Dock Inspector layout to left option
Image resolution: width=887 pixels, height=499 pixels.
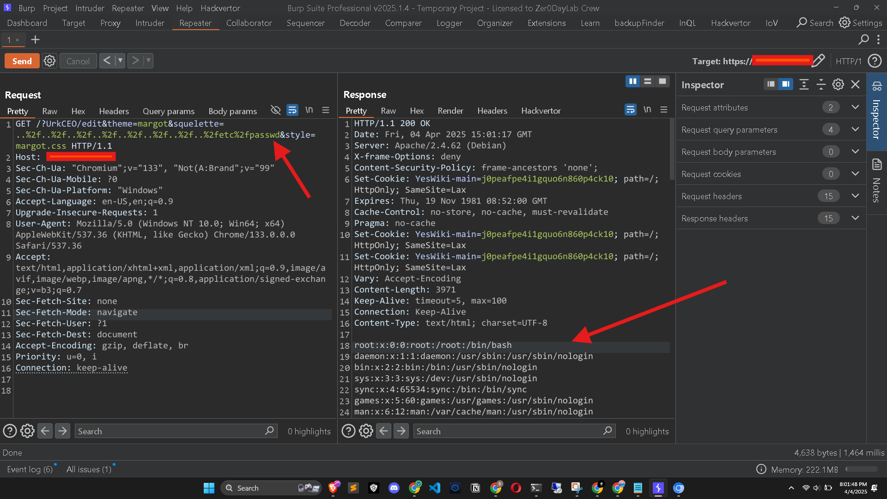[x=771, y=84]
